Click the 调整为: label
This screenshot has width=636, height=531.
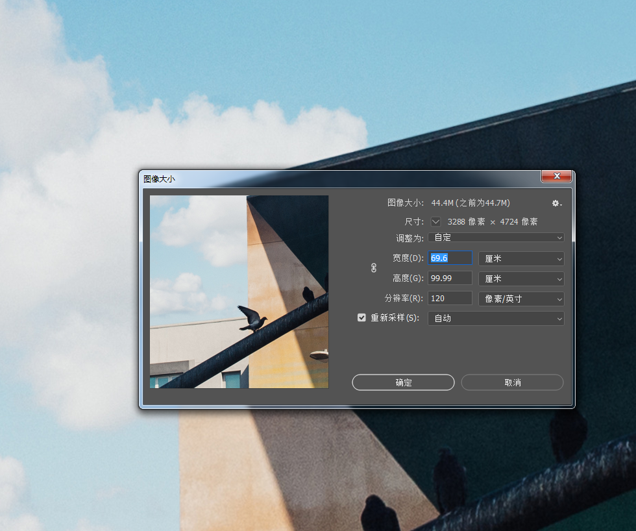[x=410, y=238]
